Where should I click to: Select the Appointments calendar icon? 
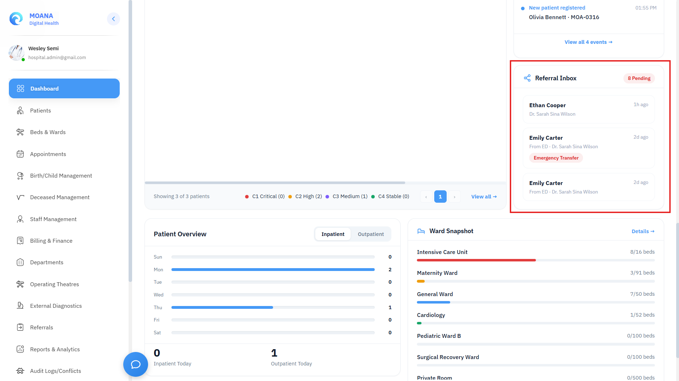[20, 154]
